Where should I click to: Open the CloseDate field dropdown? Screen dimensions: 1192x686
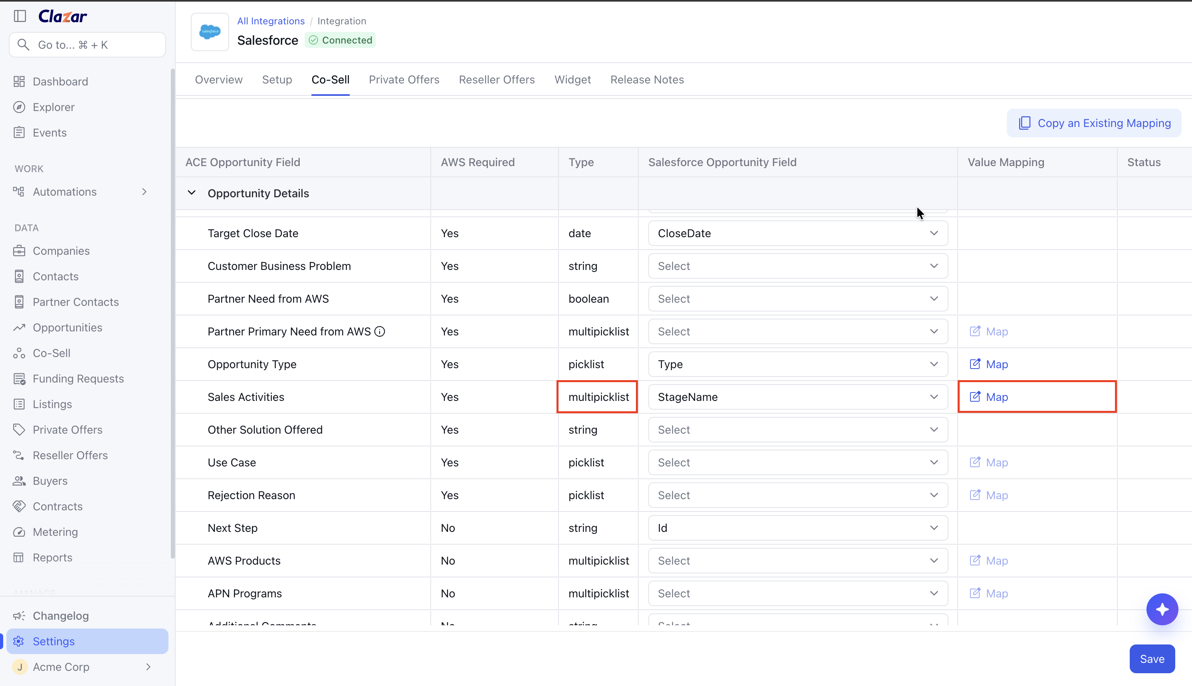click(798, 233)
